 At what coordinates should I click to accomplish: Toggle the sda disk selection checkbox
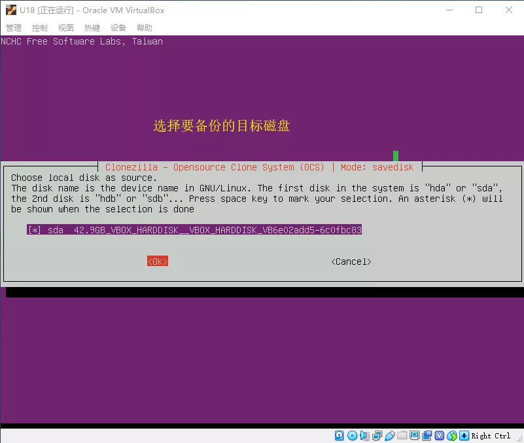coord(35,230)
